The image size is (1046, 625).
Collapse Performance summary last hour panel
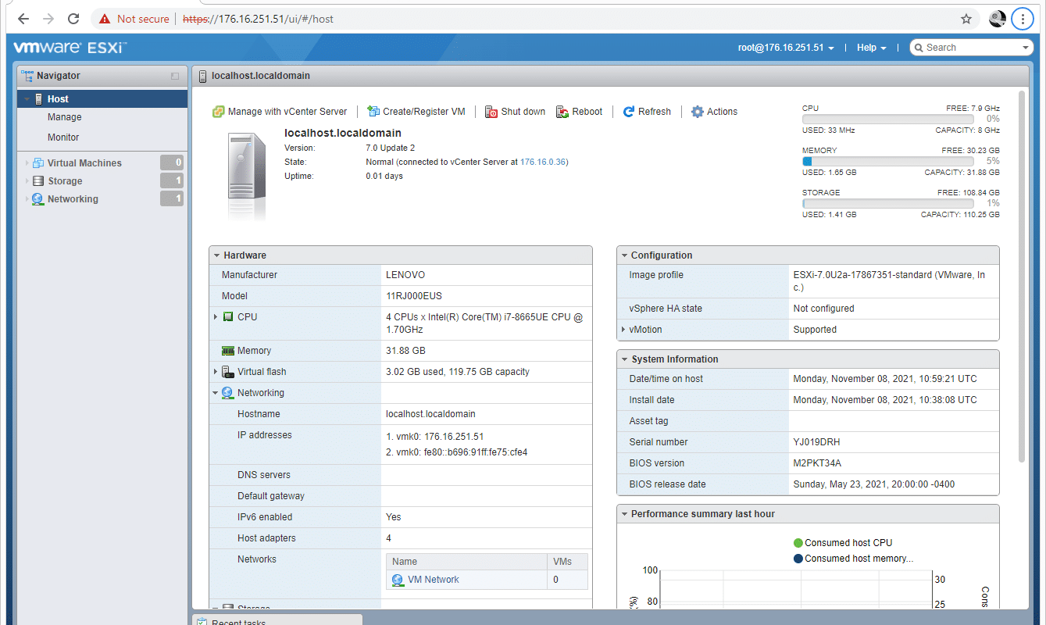pyautogui.click(x=624, y=514)
